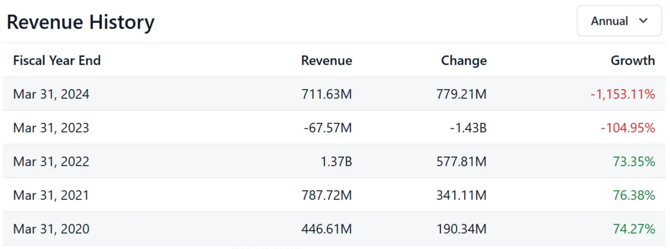
Task: Click the 711.63M revenue value
Action: click(327, 94)
